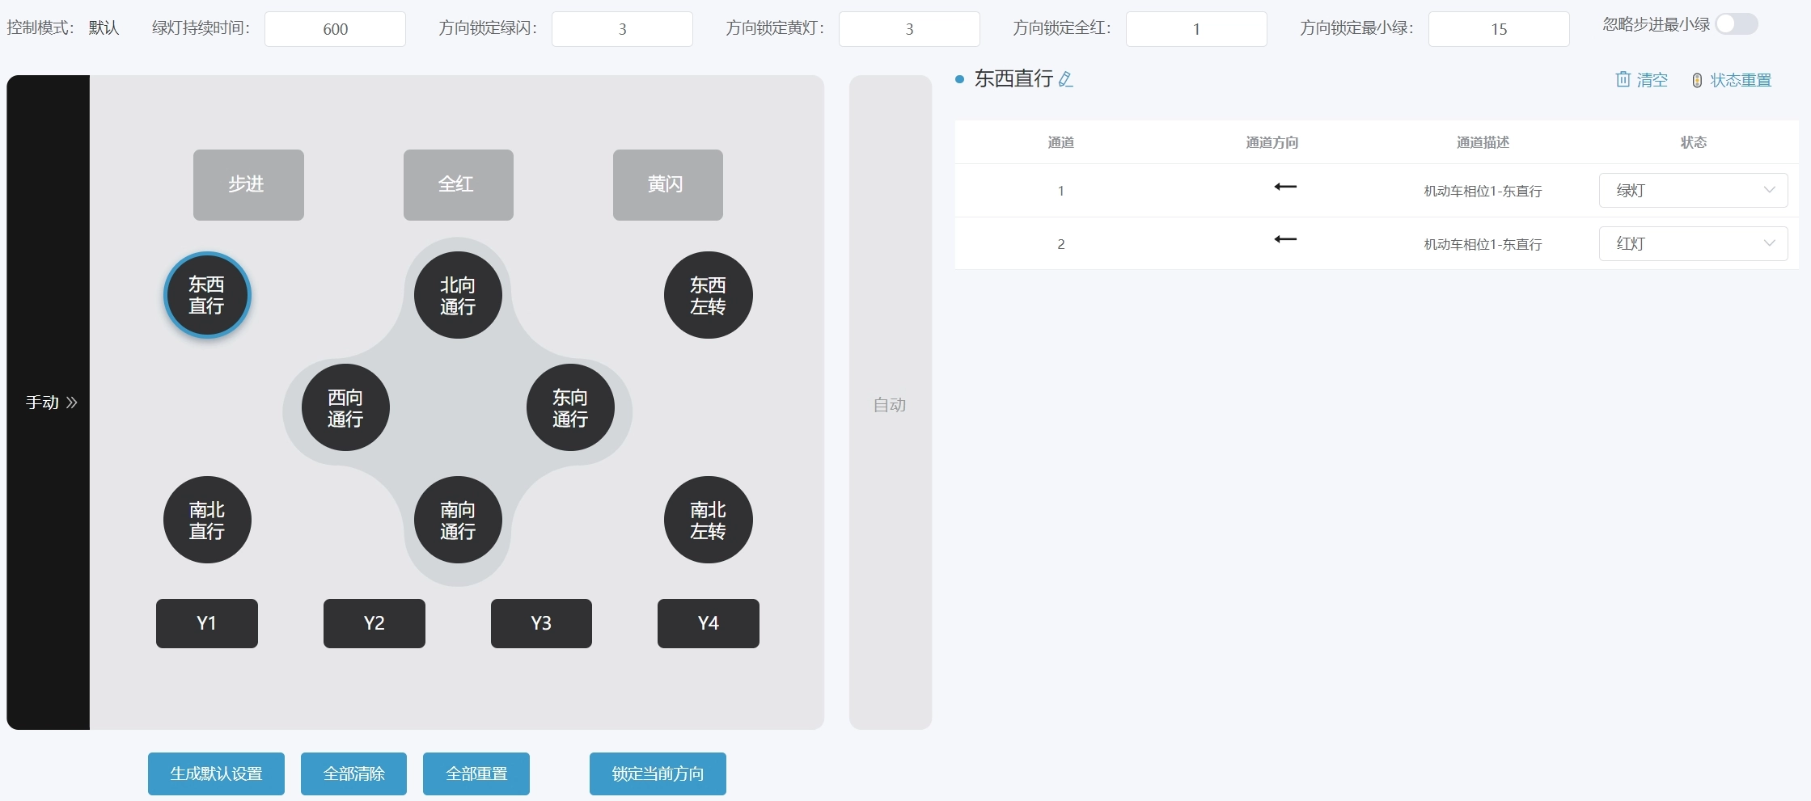The image size is (1811, 801).
Task: Switch to the 自动 mode tab
Action: pos(890,404)
